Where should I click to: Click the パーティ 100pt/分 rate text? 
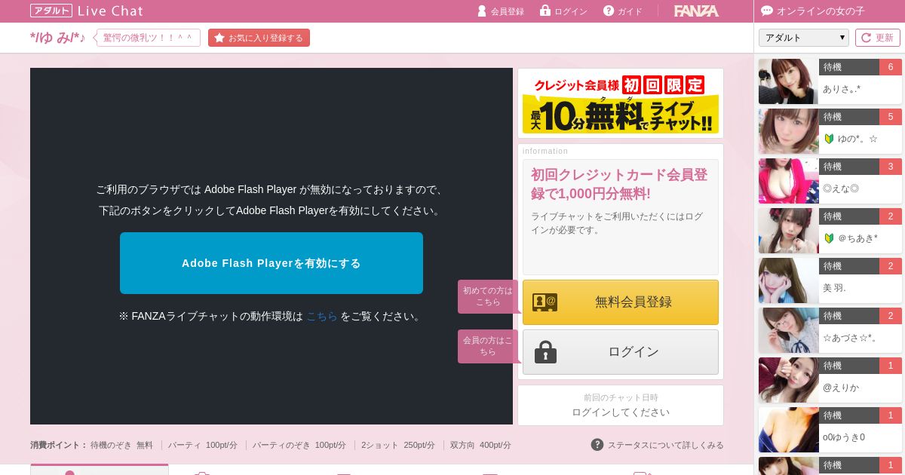[x=203, y=445]
